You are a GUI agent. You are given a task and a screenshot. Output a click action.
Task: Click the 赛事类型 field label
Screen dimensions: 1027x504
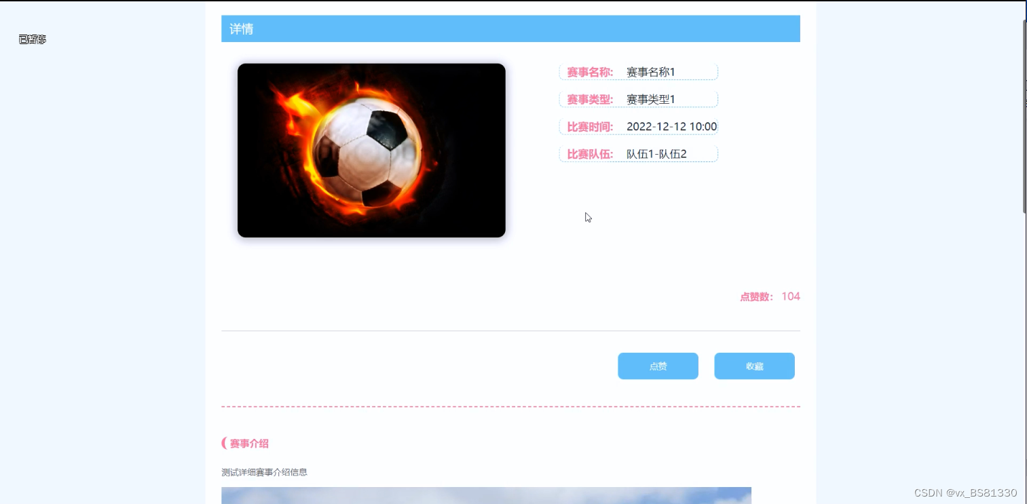point(590,100)
